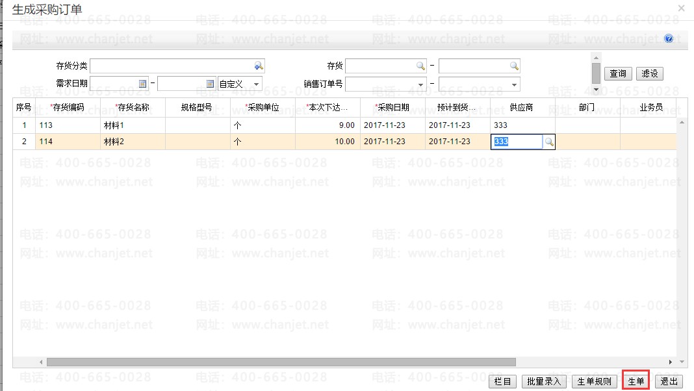Click the 生单 button
Viewport: 694px width, 391px height.
point(636,381)
